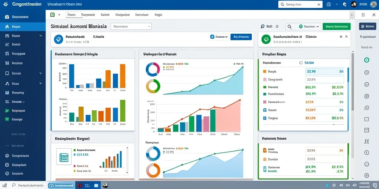Switch to the second tab in top navigation

88,15
